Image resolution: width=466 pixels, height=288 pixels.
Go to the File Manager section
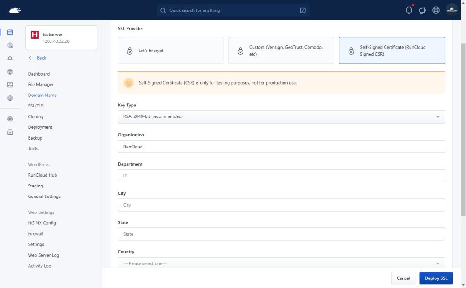coord(41,84)
